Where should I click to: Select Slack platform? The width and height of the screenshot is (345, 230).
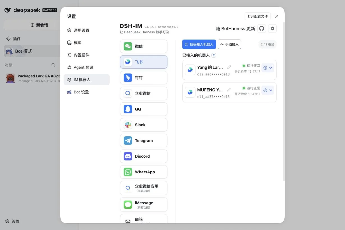click(144, 125)
